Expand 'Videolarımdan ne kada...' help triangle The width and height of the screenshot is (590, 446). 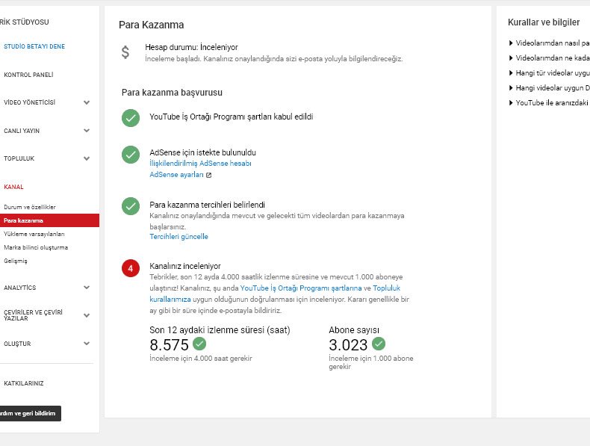[x=511, y=58]
